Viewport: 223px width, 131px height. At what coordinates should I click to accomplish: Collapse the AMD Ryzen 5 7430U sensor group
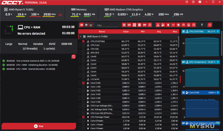81,36
